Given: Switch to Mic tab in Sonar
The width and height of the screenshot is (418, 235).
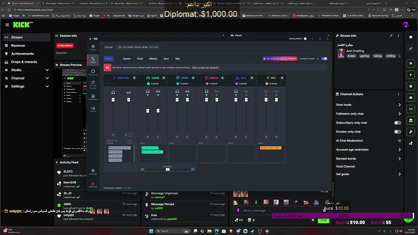Looking at the screenshot, I should [x=178, y=59].
